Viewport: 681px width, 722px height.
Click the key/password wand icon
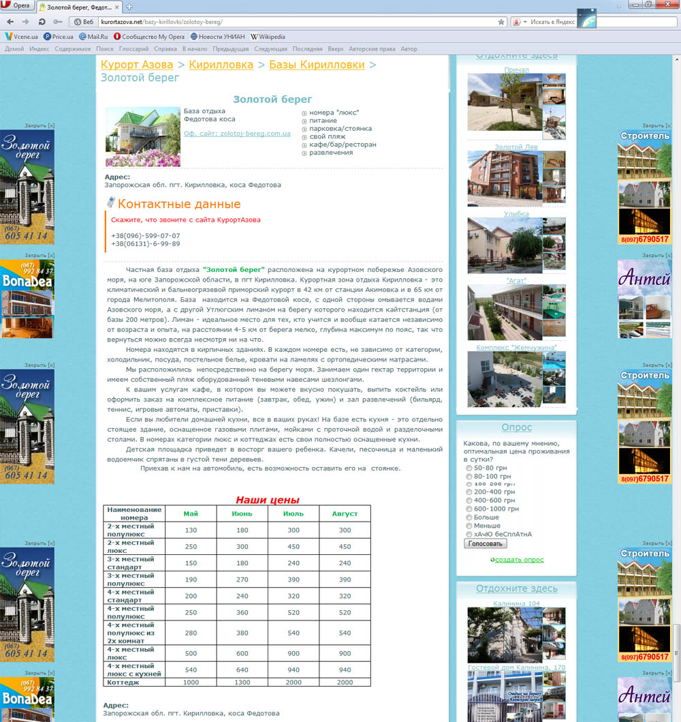click(57, 22)
